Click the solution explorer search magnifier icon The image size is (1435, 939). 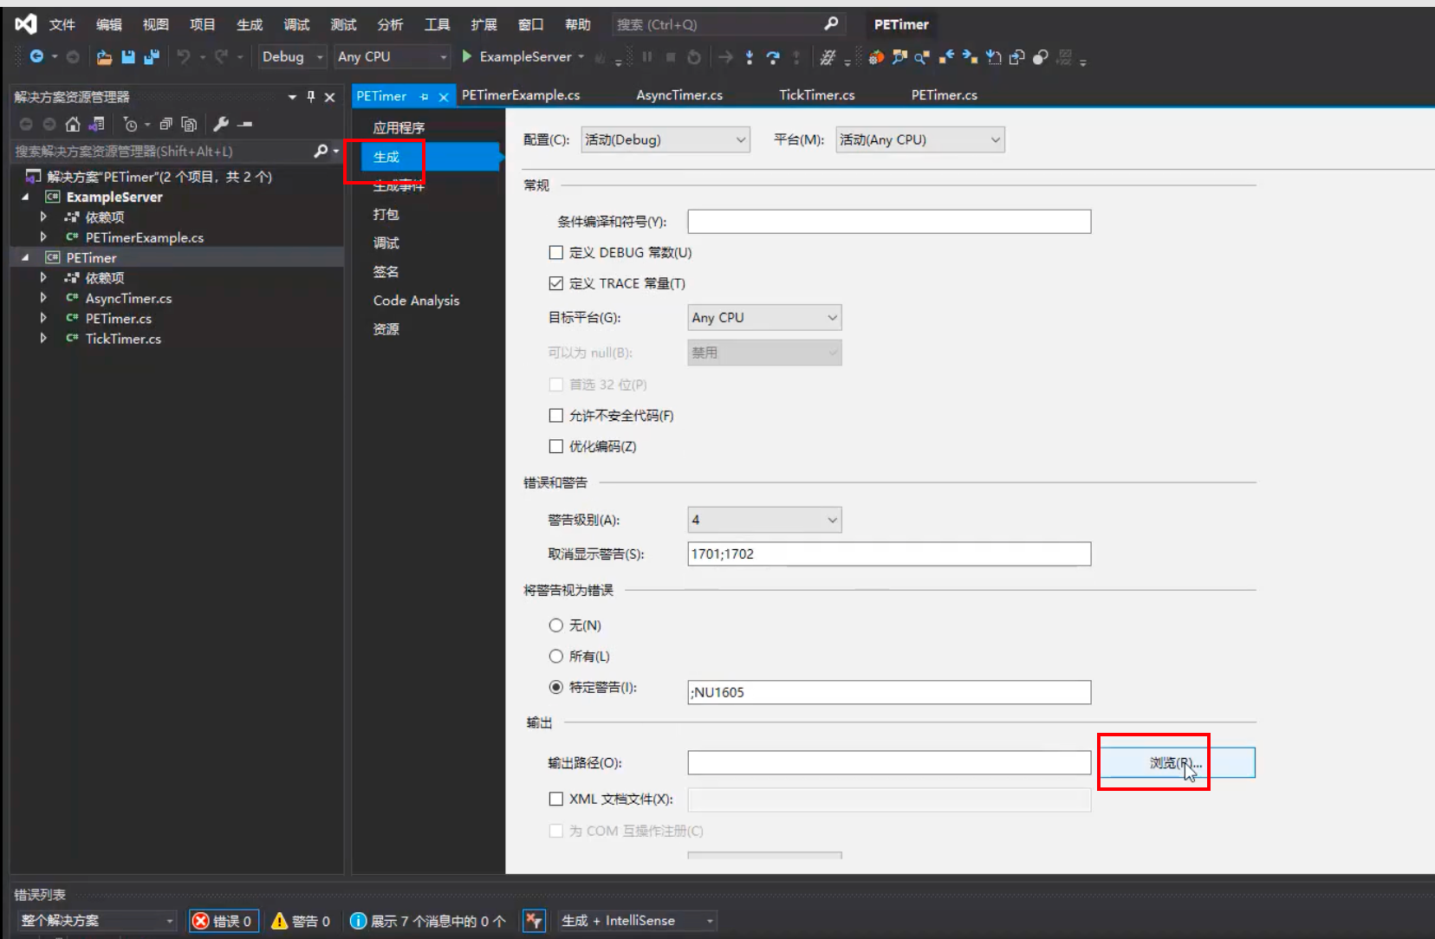321,151
